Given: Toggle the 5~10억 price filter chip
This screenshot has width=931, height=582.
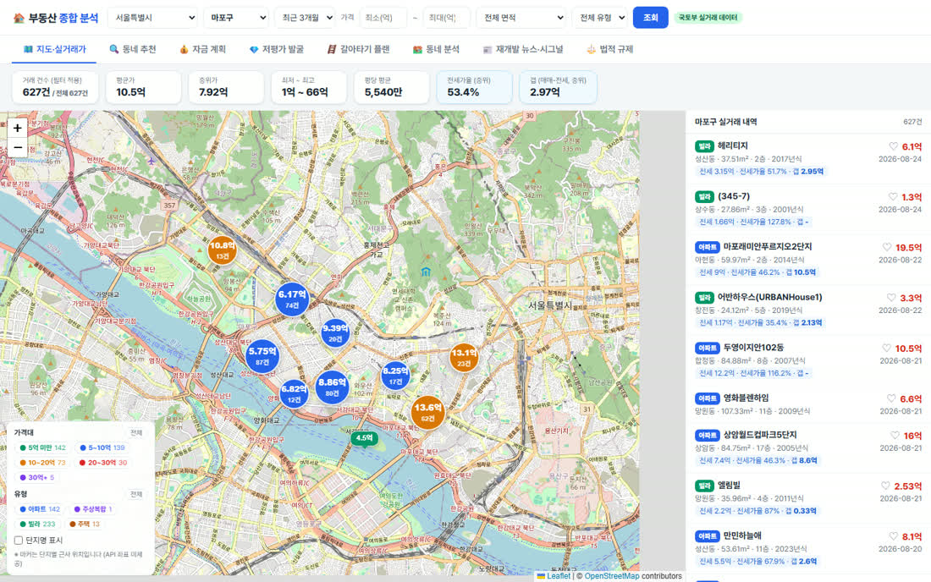Looking at the screenshot, I should (x=102, y=448).
